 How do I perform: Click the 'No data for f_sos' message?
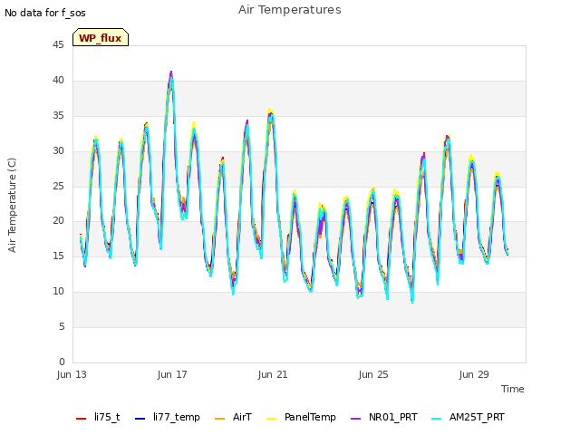tap(45, 13)
